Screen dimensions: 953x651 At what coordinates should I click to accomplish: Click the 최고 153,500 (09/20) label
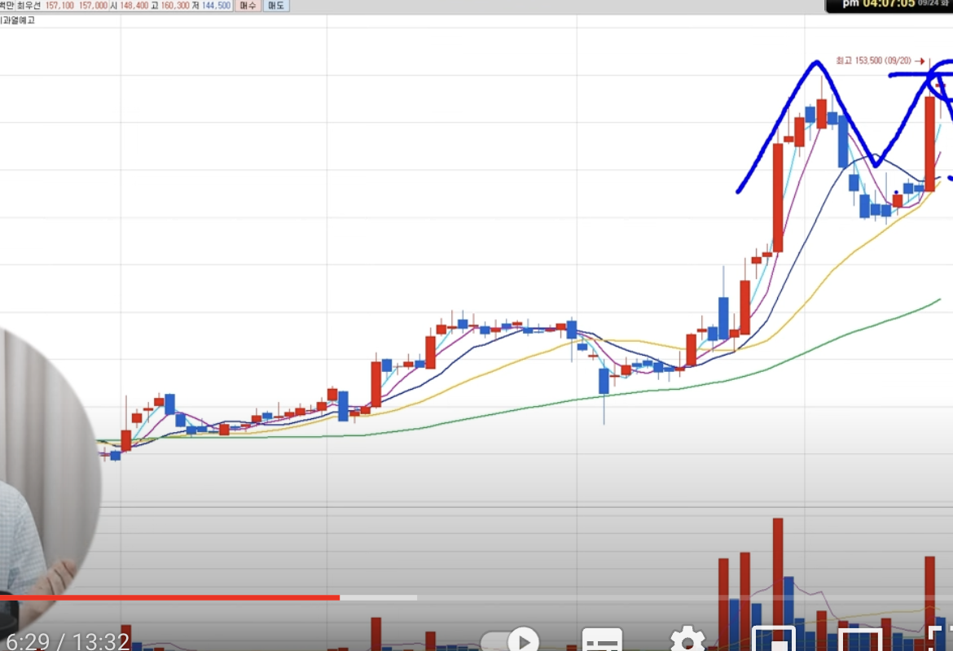[873, 61]
